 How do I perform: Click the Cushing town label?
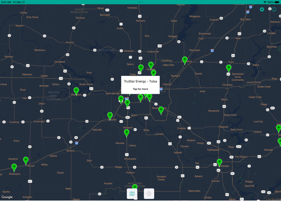[x=14, y=122]
